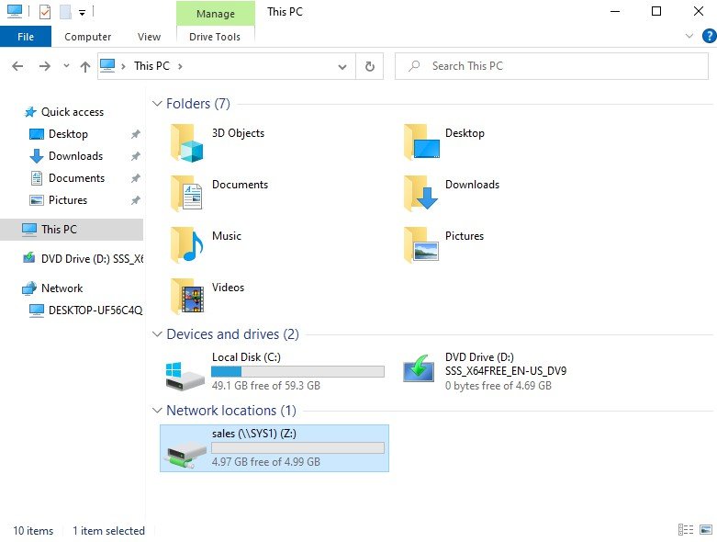The image size is (717, 542).
Task: Open the address bar history dropdown
Action: pyautogui.click(x=342, y=67)
